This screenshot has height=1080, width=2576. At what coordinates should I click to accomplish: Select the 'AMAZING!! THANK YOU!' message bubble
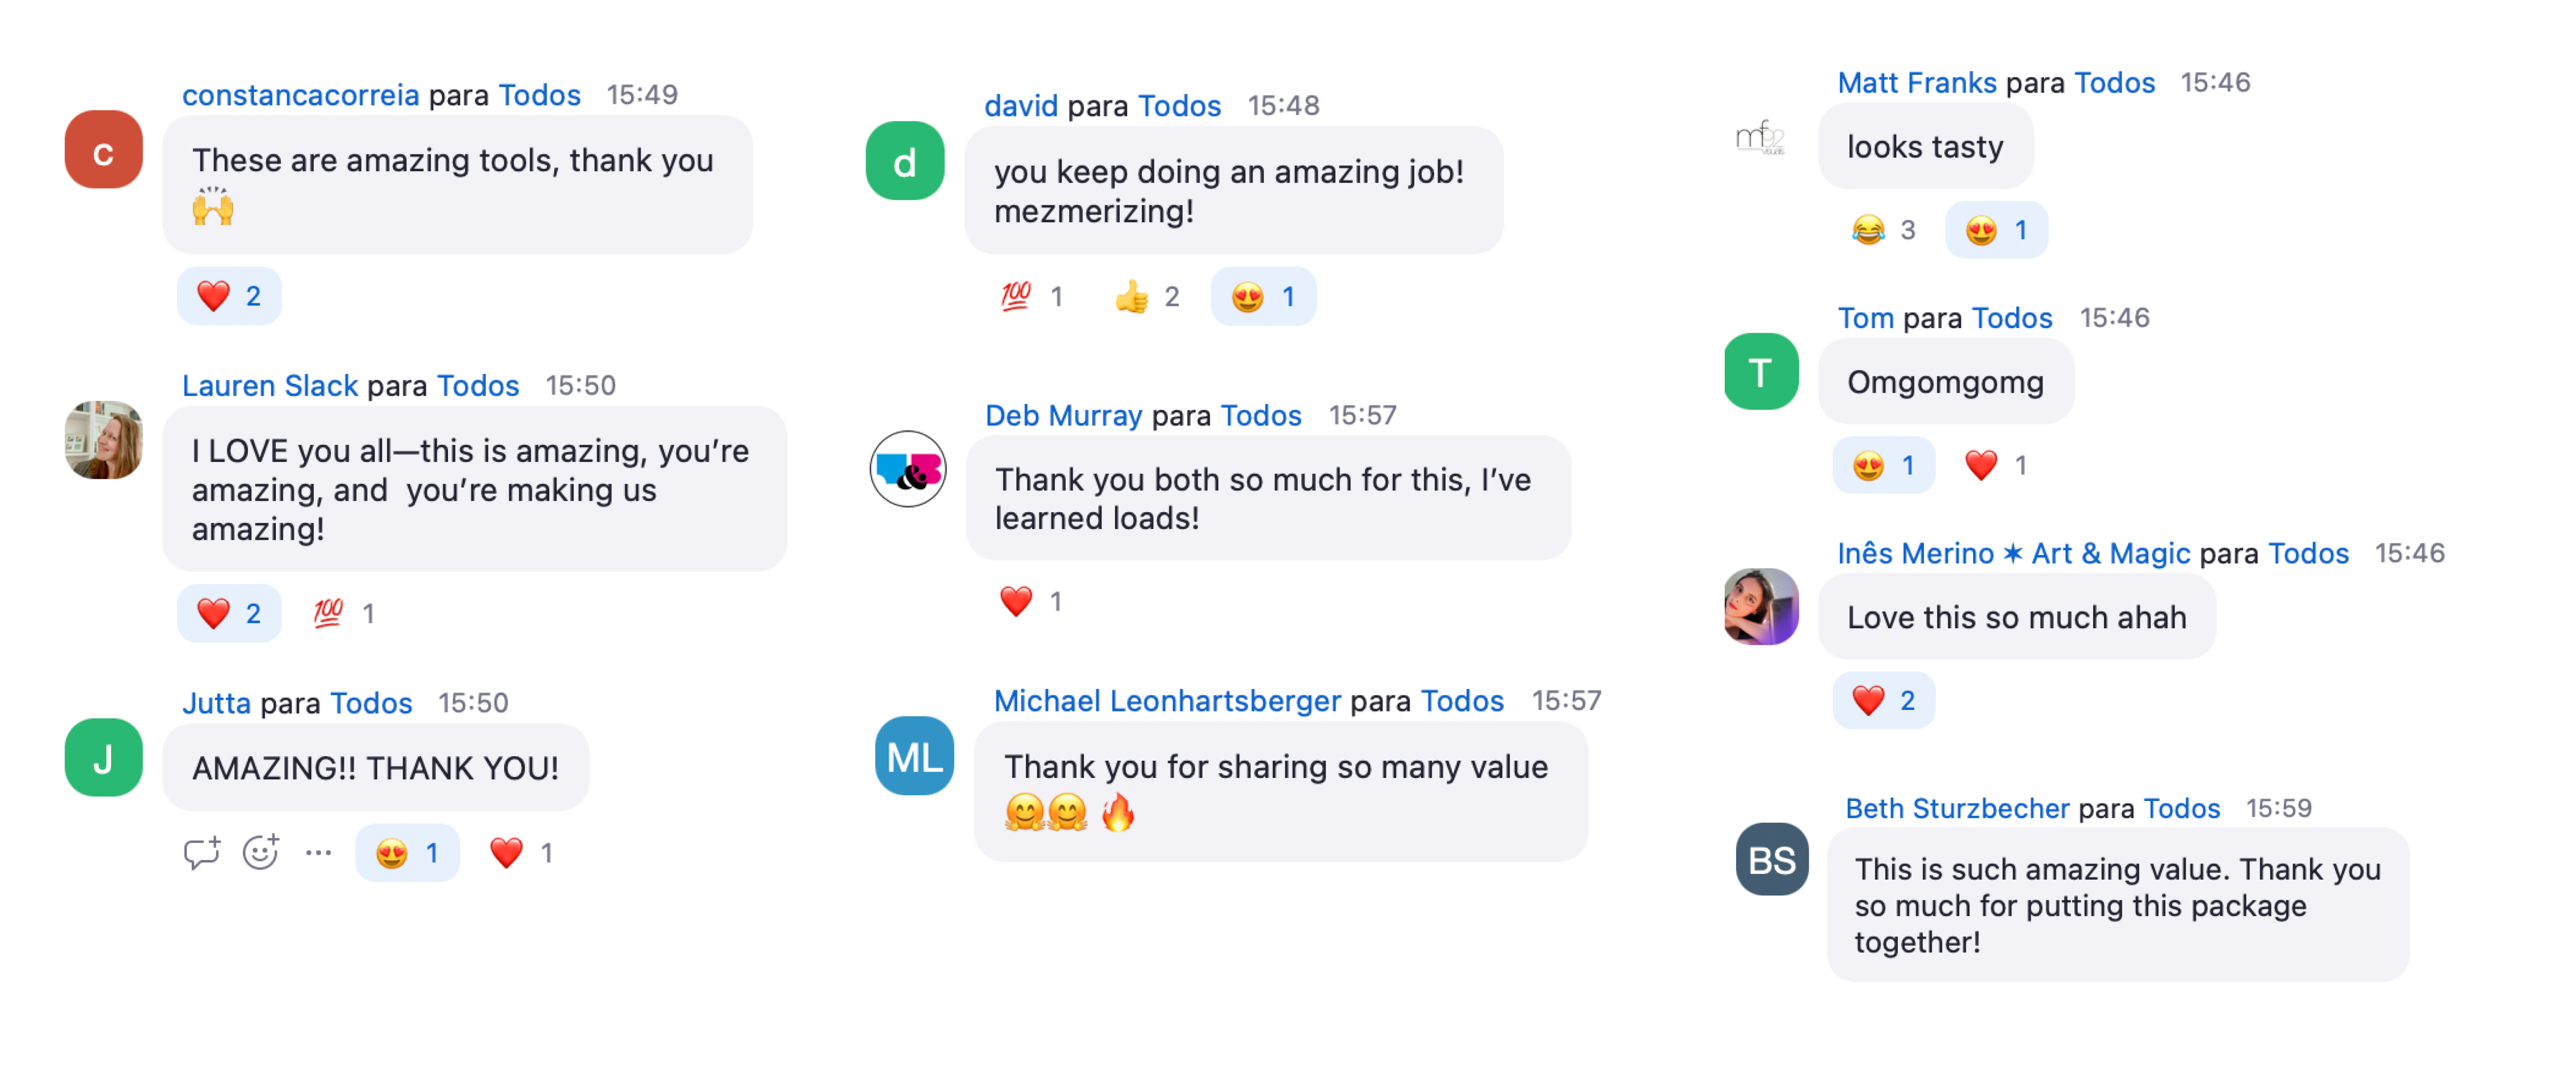tap(376, 768)
